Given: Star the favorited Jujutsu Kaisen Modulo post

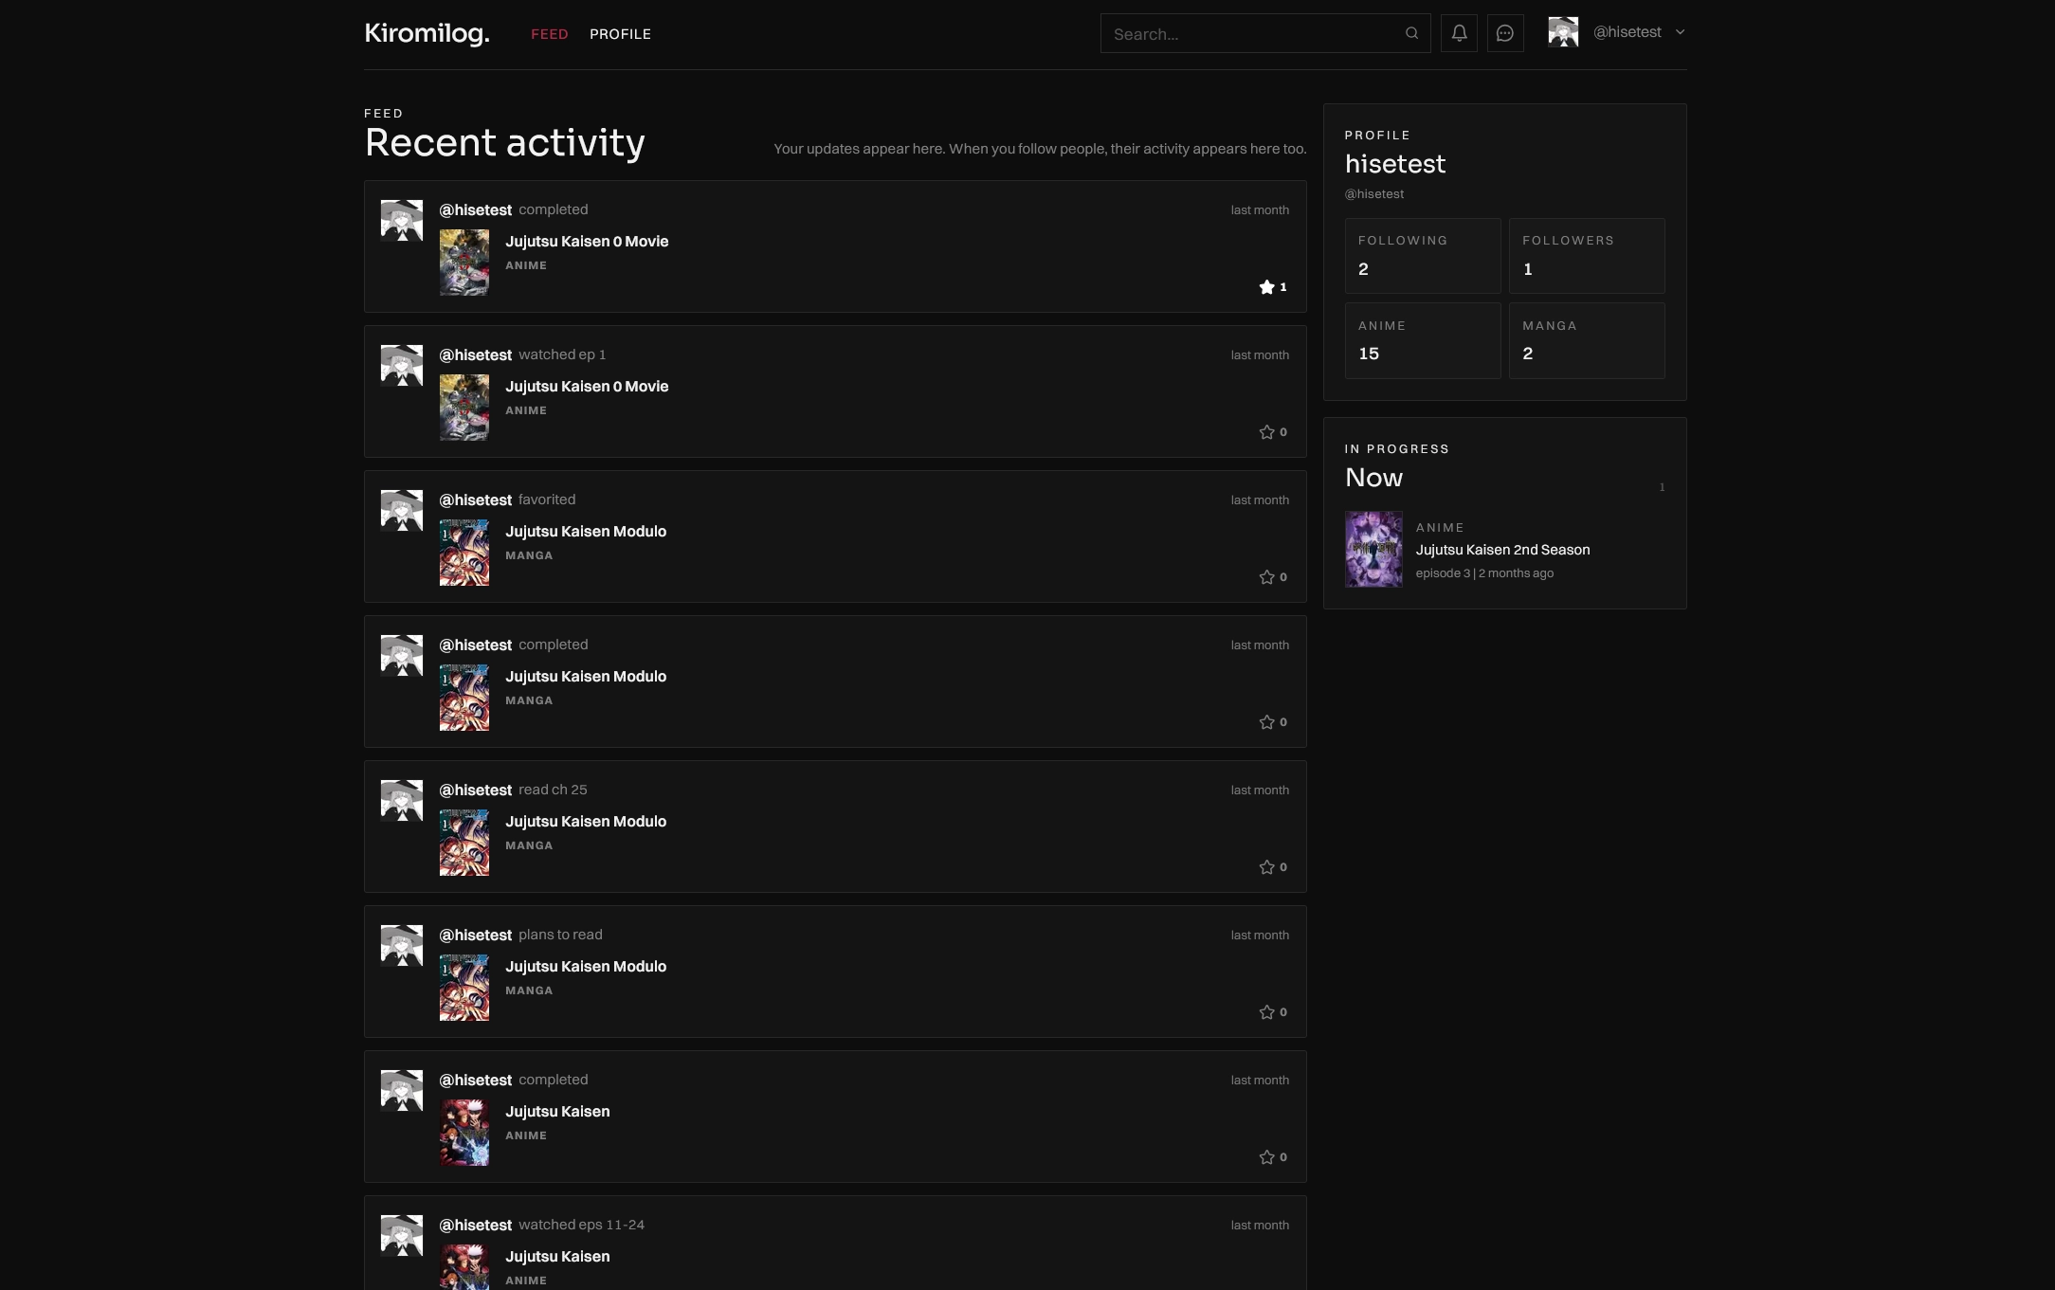Looking at the screenshot, I should (1272, 577).
